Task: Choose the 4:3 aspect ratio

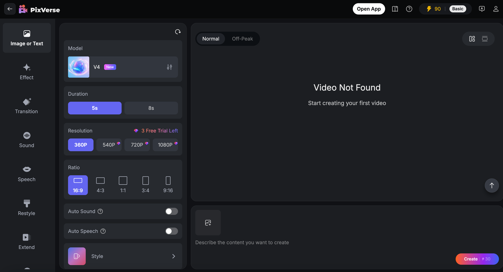Action: [x=100, y=185]
